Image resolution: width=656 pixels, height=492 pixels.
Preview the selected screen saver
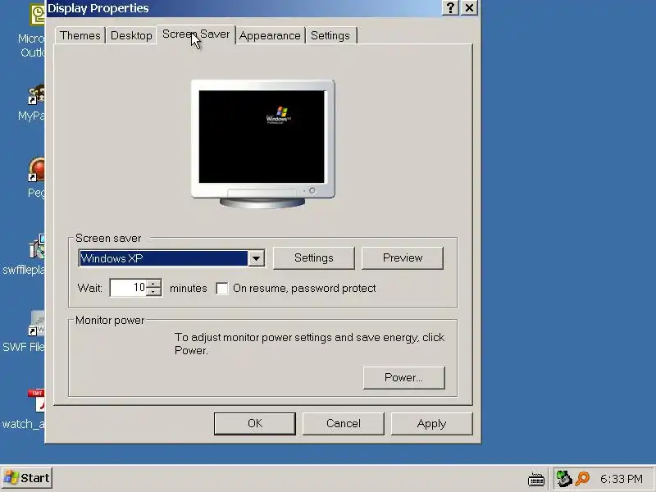403,257
